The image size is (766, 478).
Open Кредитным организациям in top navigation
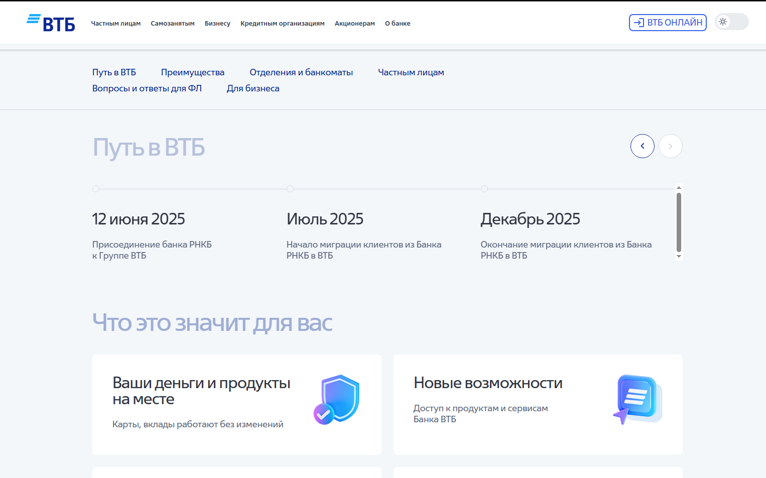[283, 24]
